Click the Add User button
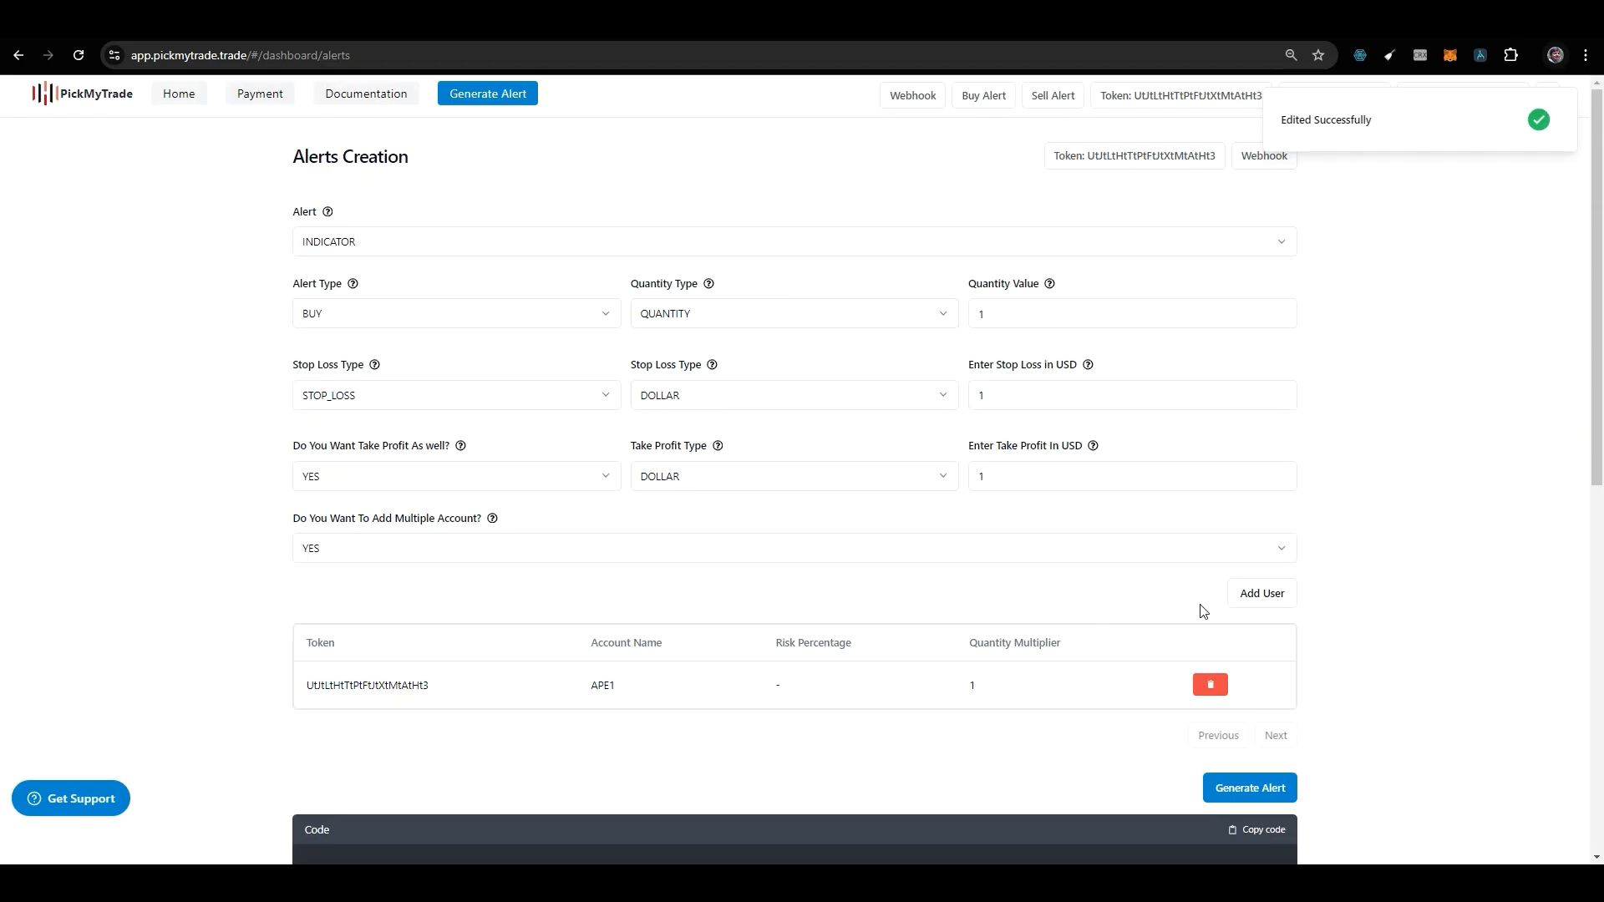1604x902 pixels. [1262, 592]
